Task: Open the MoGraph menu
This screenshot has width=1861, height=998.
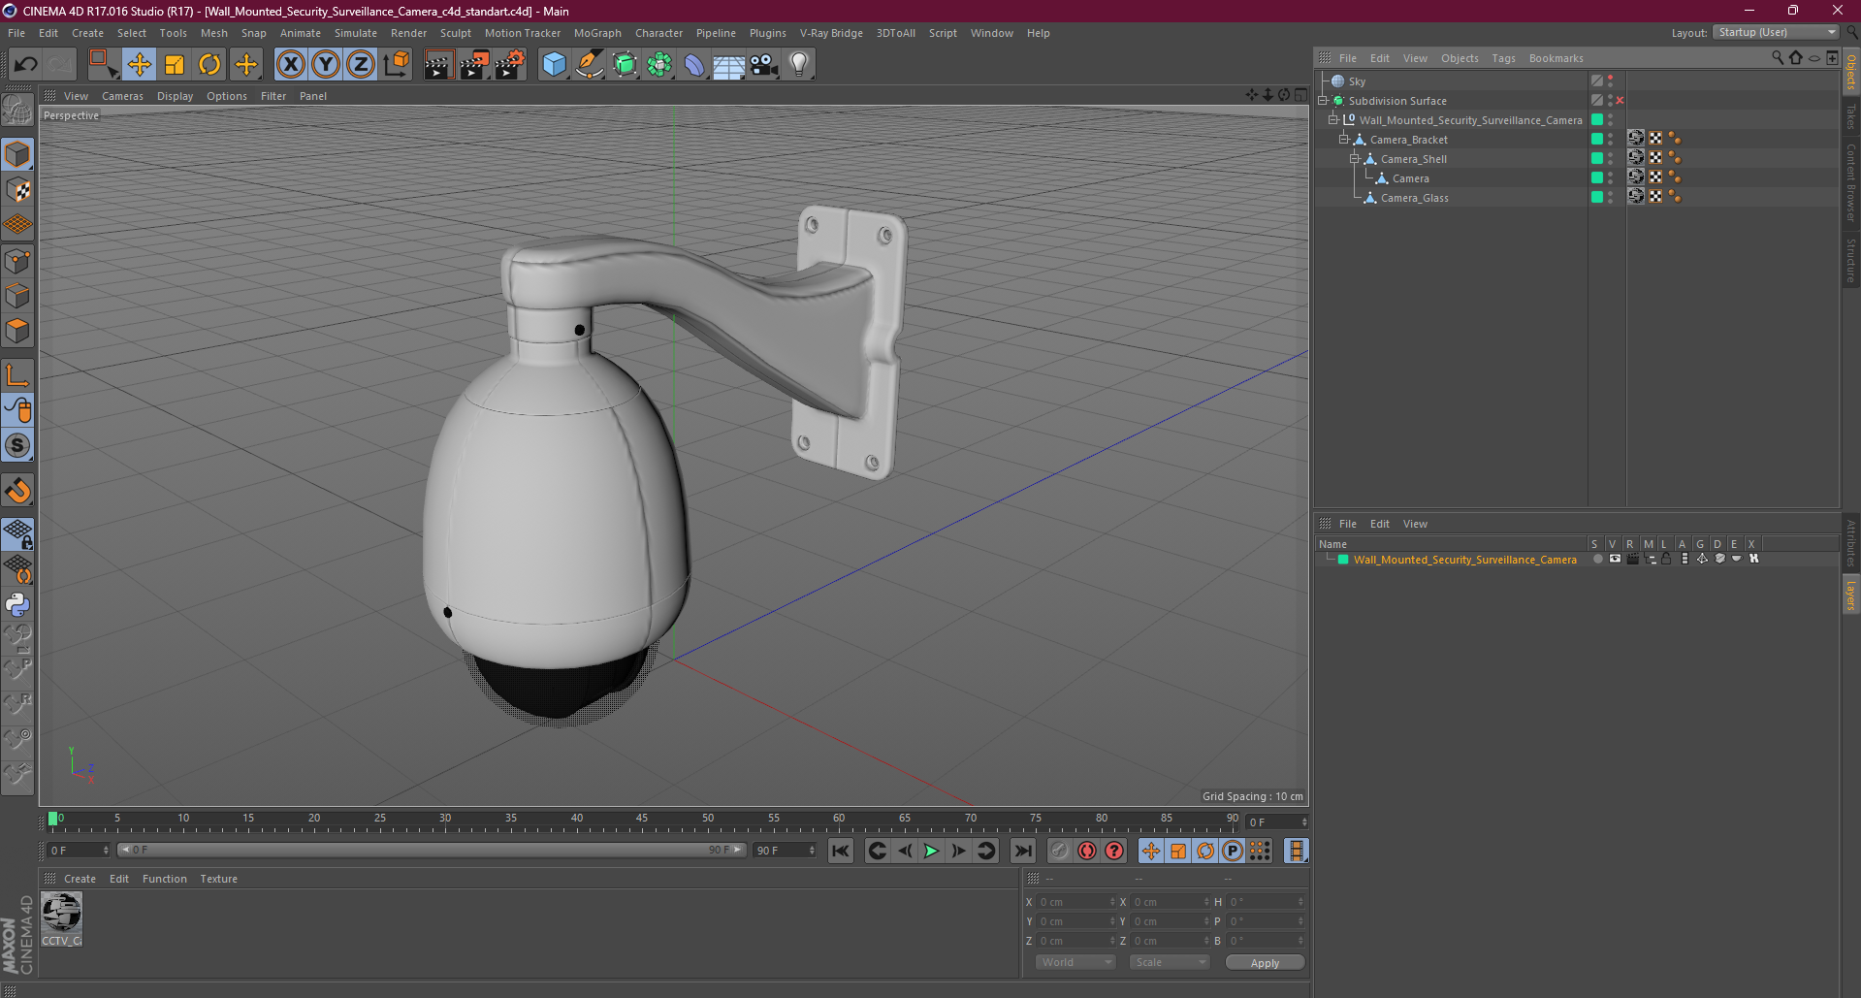Action: 597,33
